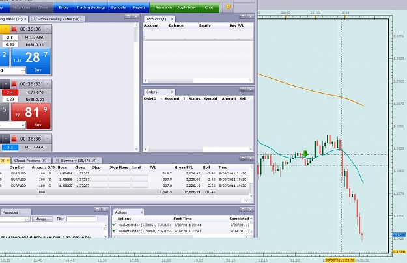Click the green down arrow marker on chart
The width and height of the screenshot is (407, 263).
coord(305,154)
